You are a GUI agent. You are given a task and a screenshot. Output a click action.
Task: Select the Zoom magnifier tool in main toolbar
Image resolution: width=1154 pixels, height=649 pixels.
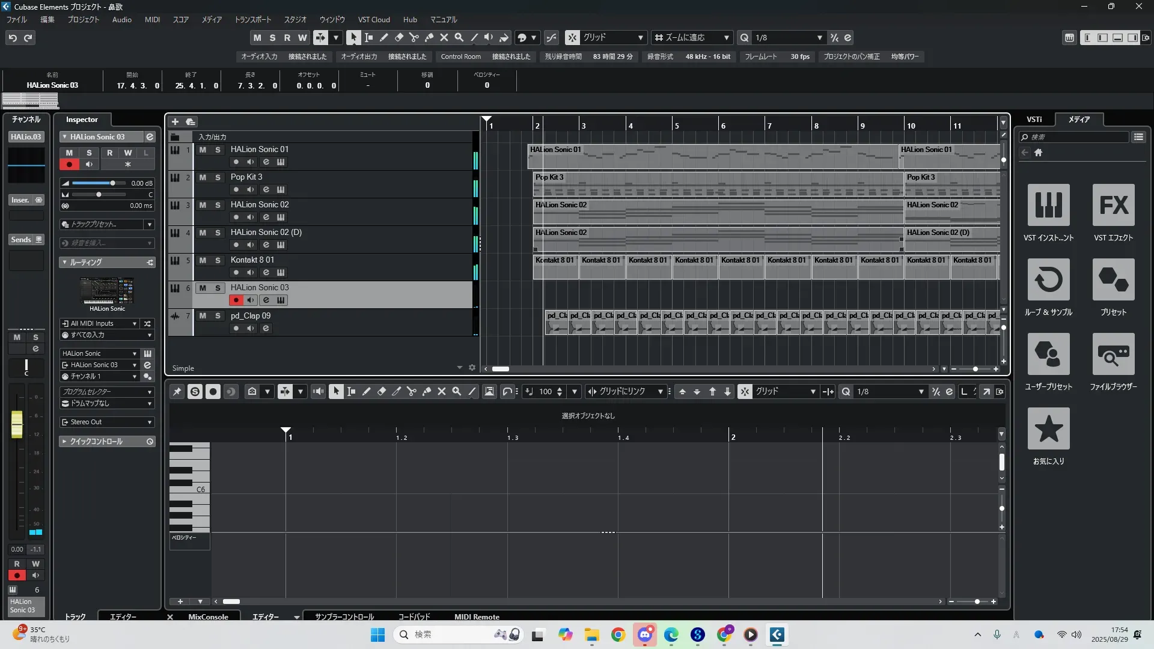[459, 37]
